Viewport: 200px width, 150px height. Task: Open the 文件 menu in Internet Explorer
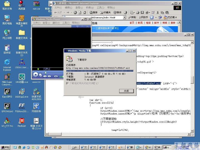coord(58,8)
